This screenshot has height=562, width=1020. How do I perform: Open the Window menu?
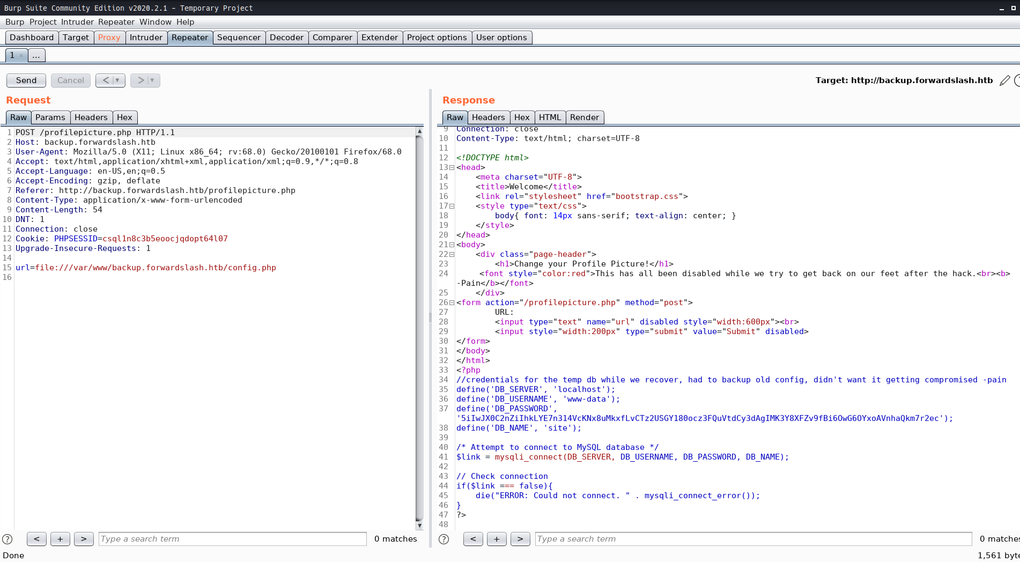pyautogui.click(x=156, y=22)
